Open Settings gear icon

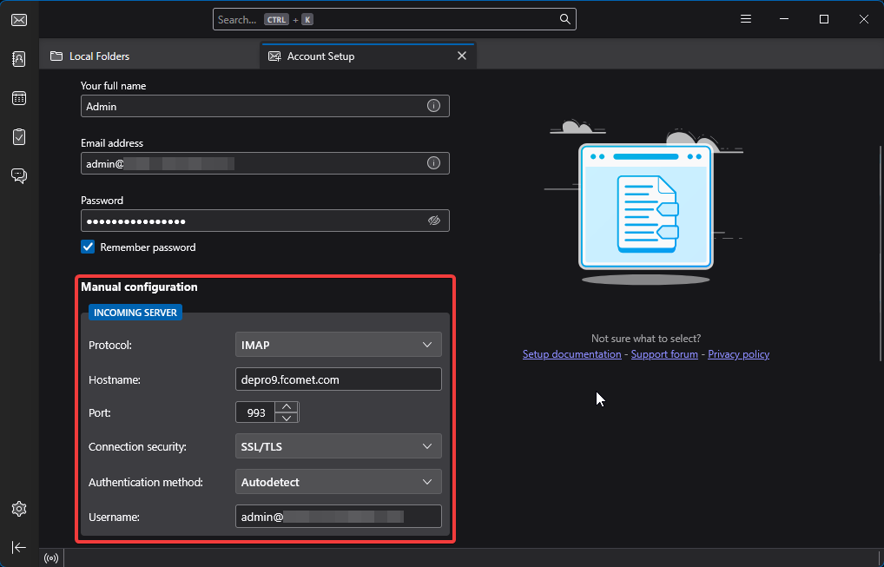click(19, 509)
